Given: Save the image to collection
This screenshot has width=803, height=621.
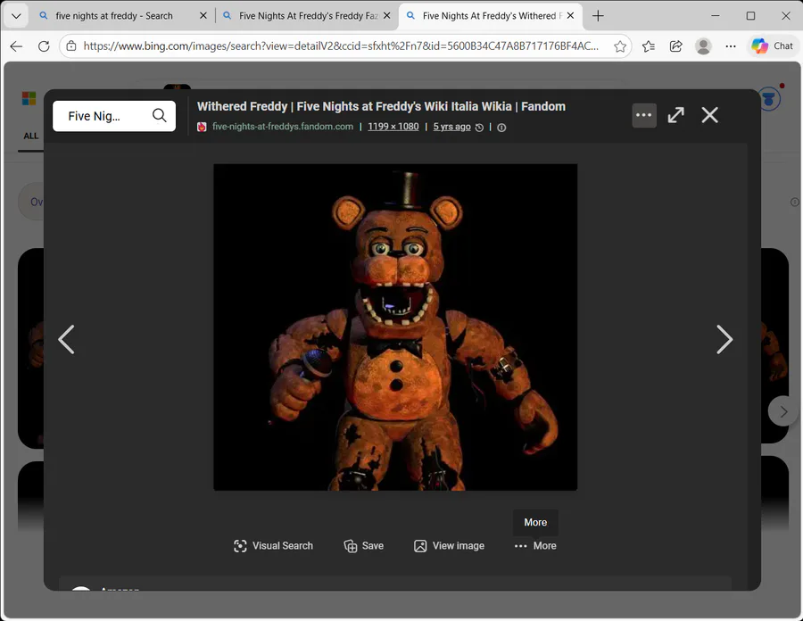Looking at the screenshot, I should 364,546.
